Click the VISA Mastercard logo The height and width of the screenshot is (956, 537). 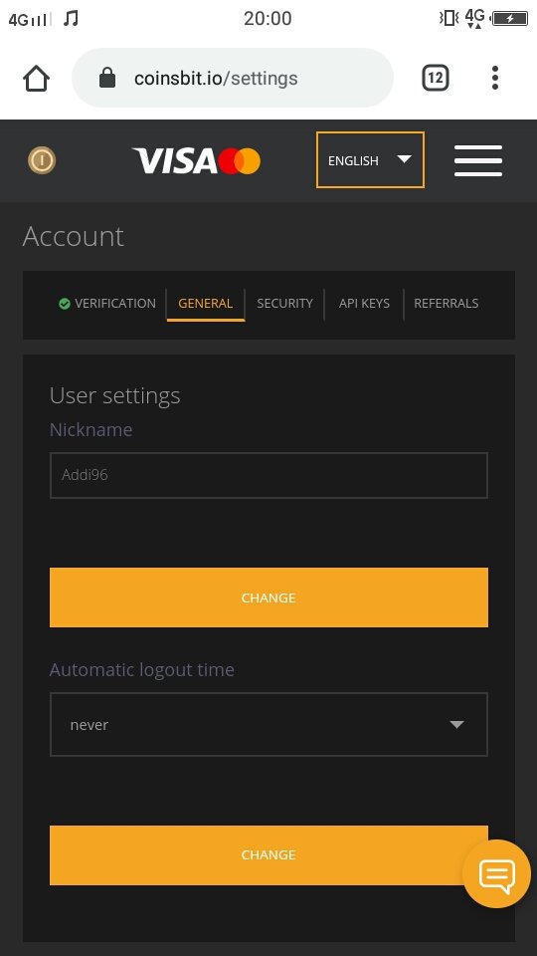pos(196,161)
